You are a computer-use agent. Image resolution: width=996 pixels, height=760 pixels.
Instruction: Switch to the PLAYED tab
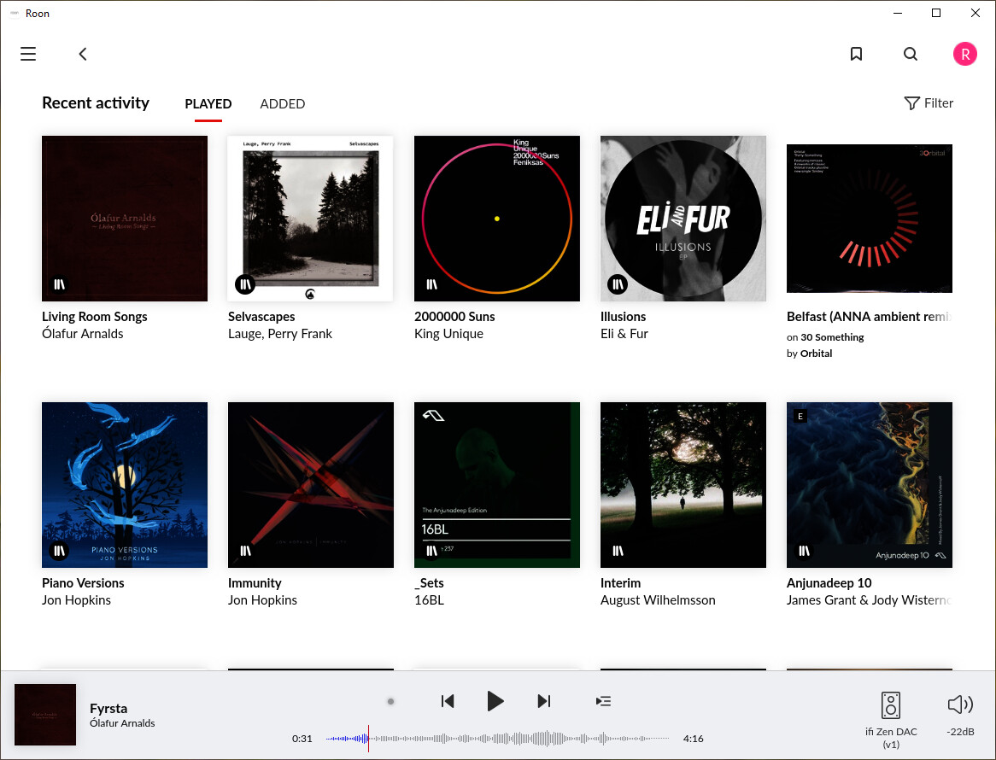(208, 103)
